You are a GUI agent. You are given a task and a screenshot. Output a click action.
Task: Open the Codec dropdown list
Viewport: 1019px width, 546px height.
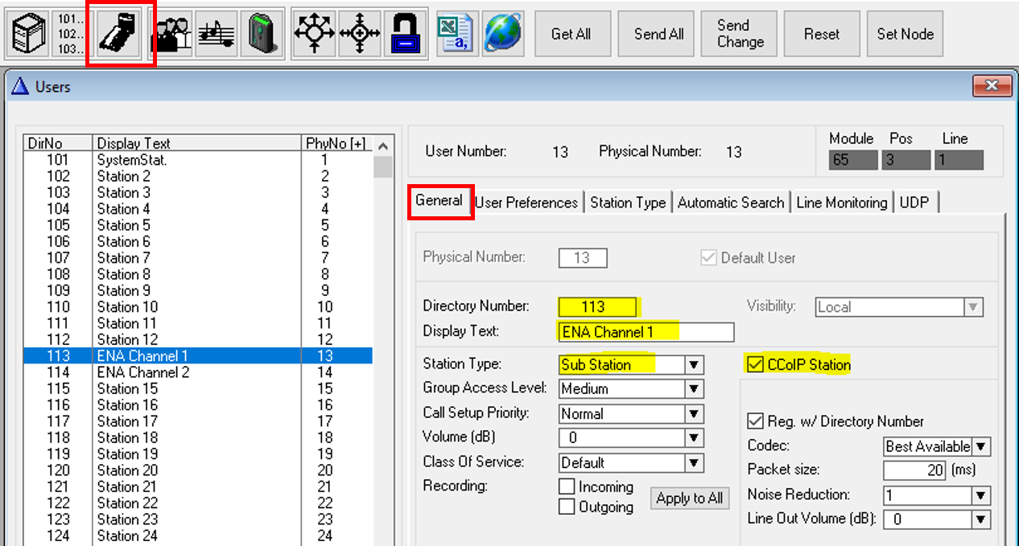pos(980,446)
